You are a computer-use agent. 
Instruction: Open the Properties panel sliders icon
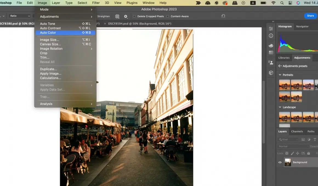pyautogui.click(x=271, y=29)
